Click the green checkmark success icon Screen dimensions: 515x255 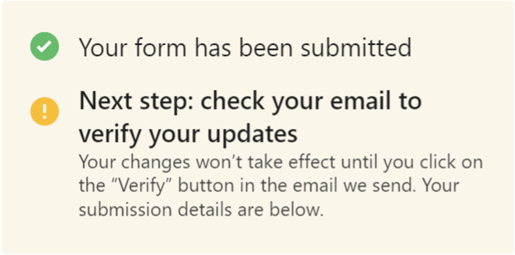click(44, 46)
